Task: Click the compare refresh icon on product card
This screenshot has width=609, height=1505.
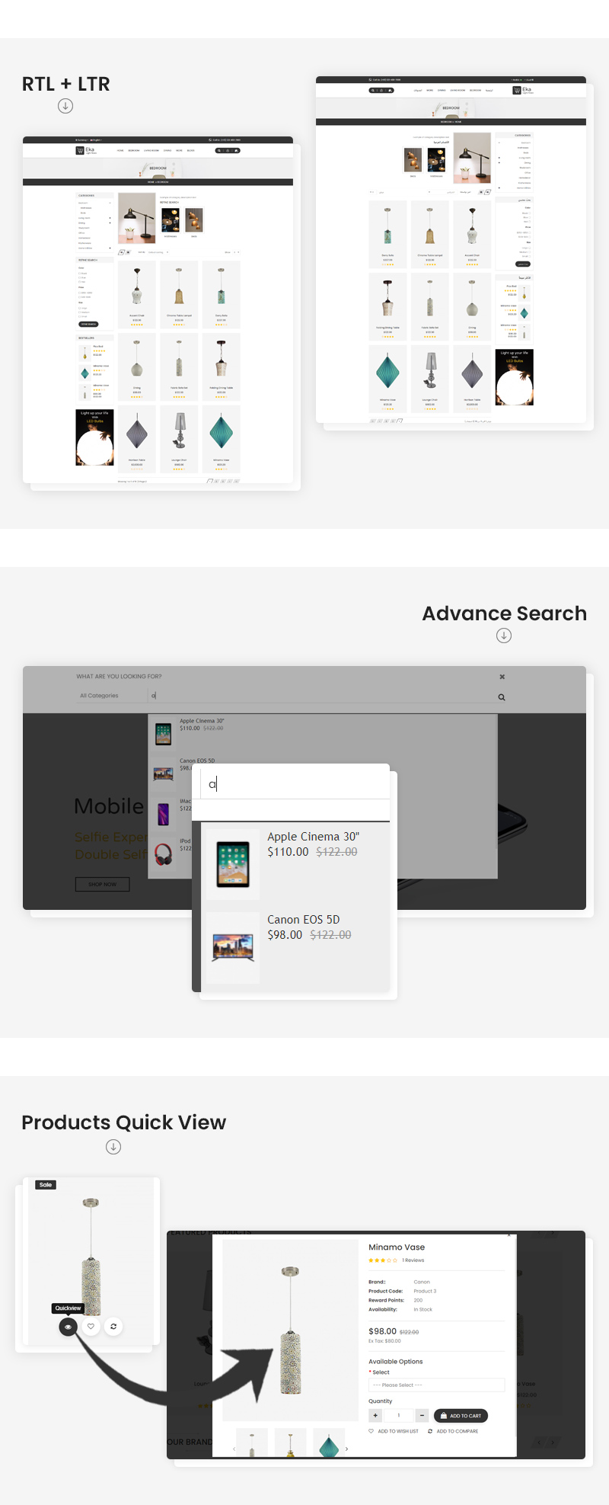Action: tap(113, 1327)
